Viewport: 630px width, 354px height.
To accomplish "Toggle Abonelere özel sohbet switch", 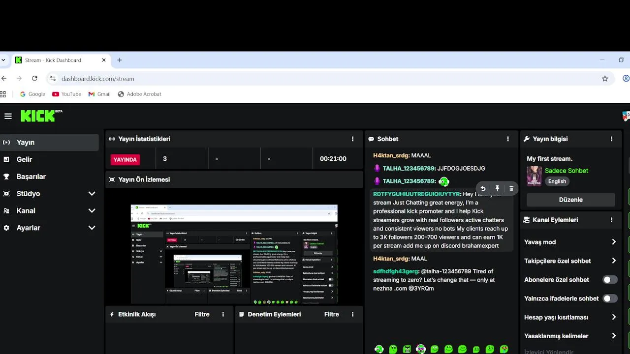I will pyautogui.click(x=610, y=280).
